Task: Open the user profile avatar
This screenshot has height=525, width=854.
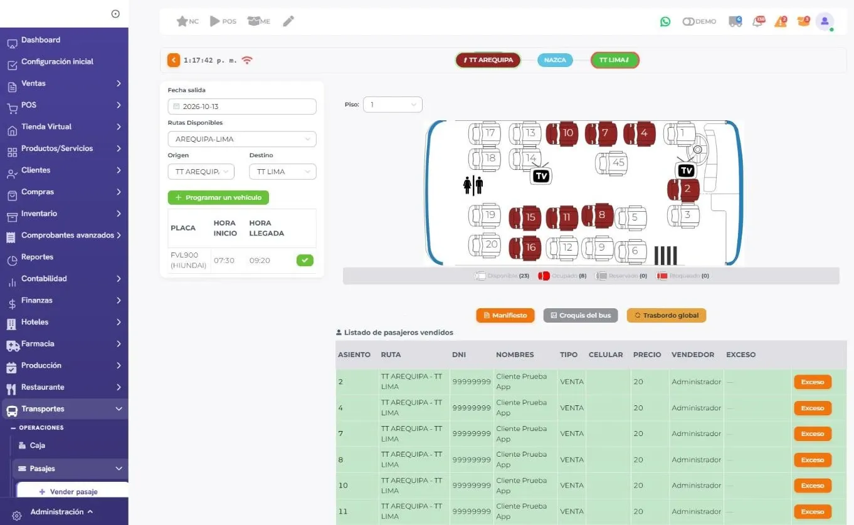Action: (x=825, y=21)
